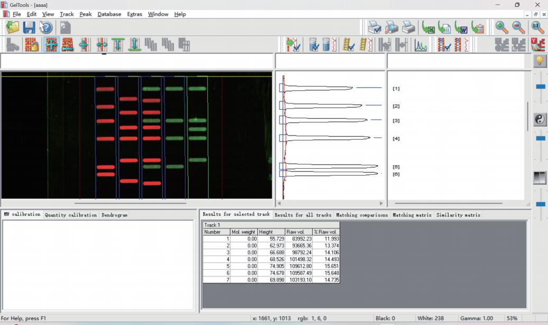Click the profile panel's right scroll arrow

pos(381,203)
